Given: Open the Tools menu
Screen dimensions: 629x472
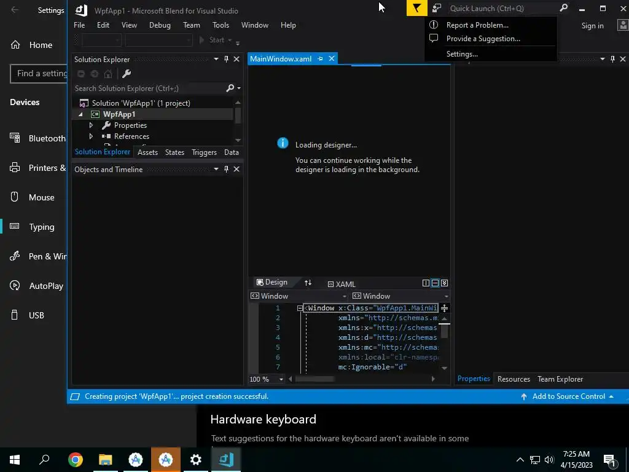Looking at the screenshot, I should [221, 25].
